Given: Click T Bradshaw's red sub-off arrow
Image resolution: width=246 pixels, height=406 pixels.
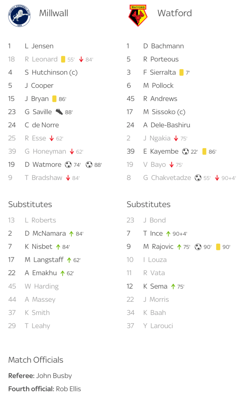Looking at the screenshot, I should click(x=68, y=178).
